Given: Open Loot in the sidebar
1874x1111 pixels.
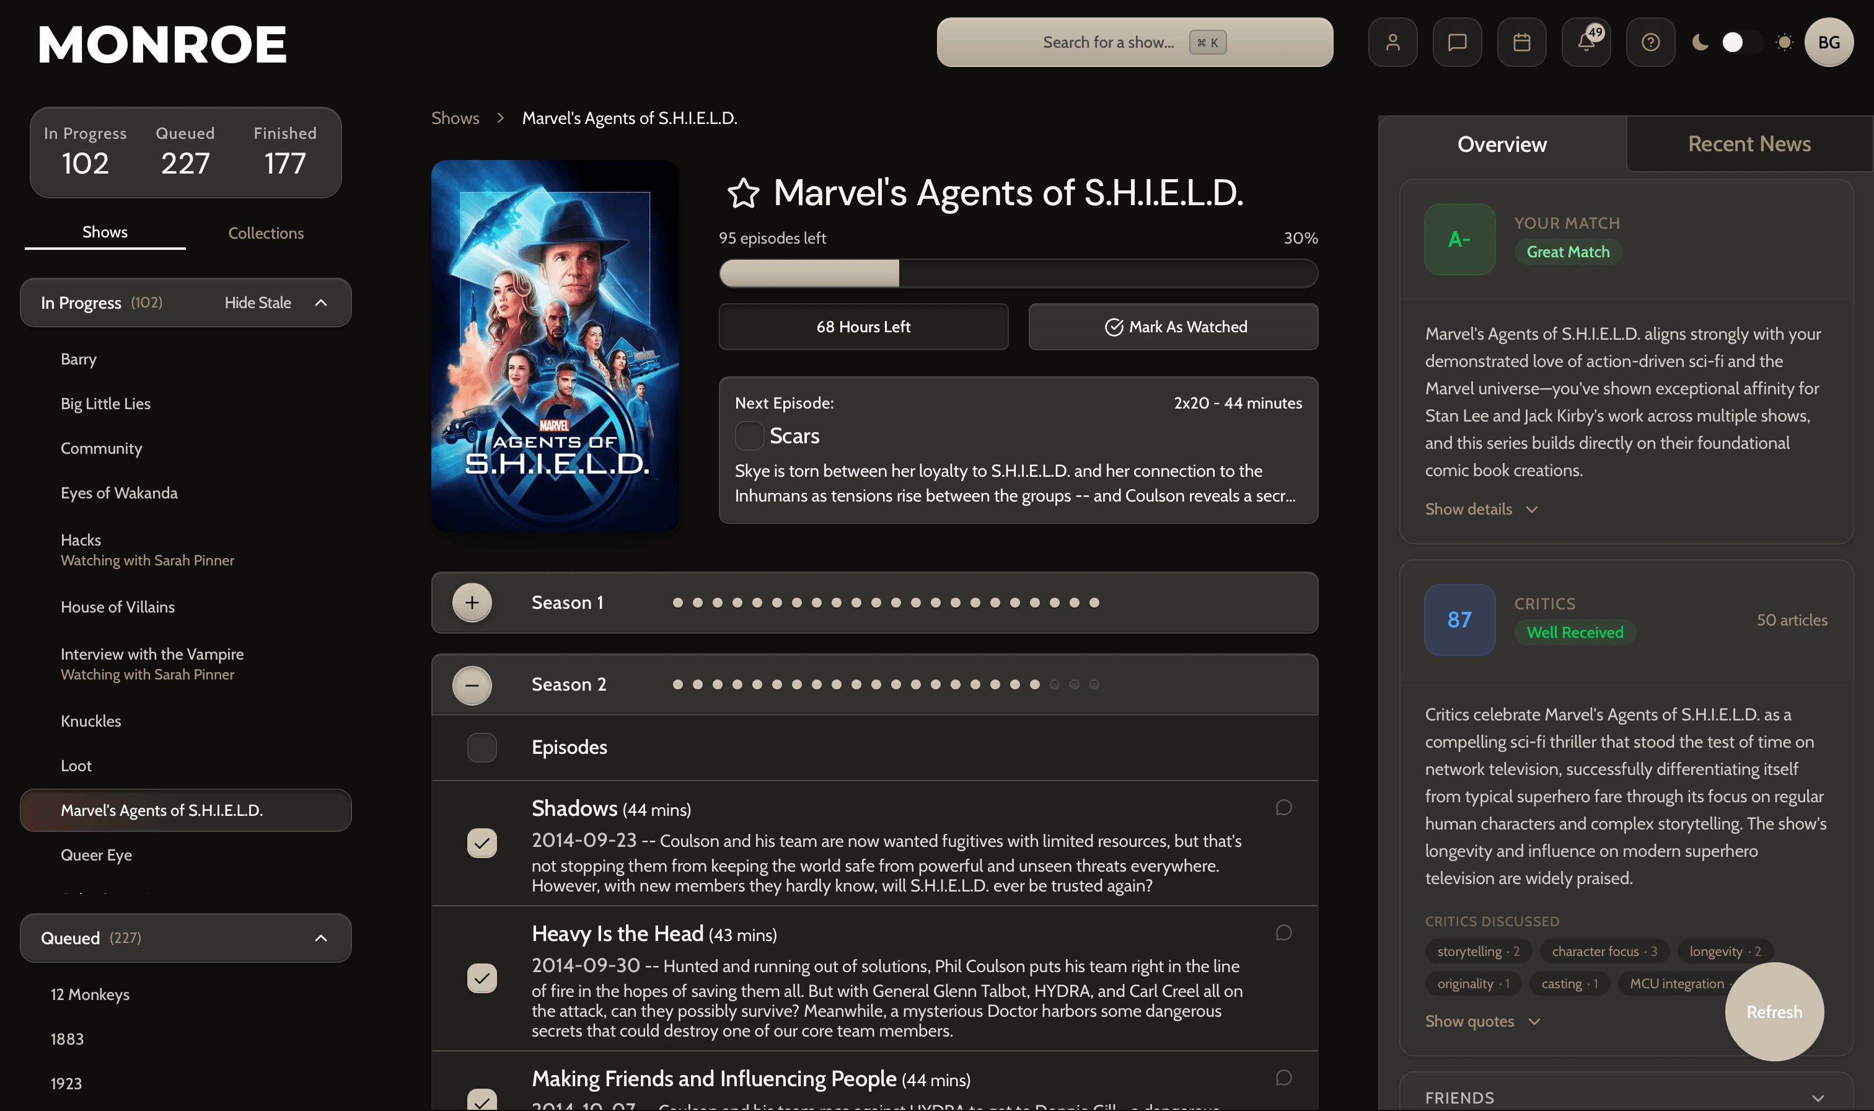Looking at the screenshot, I should click(76, 766).
